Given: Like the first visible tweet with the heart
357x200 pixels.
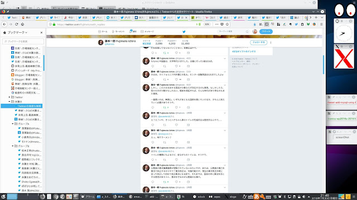Looking at the screenshot, I should (176, 53).
